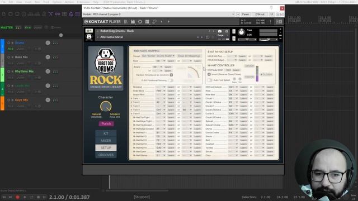The image size is (358, 201).
Task: Click the Param button in FX header
Action: [246, 14]
